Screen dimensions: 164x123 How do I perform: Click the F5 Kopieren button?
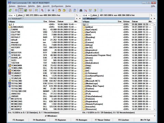click(x=60, y=120)
